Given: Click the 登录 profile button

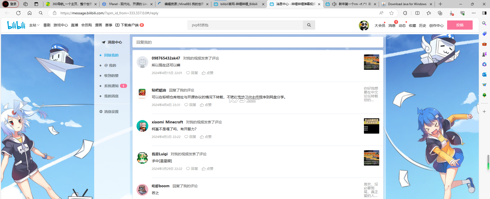Looking at the screenshot, I should point(10,4).
